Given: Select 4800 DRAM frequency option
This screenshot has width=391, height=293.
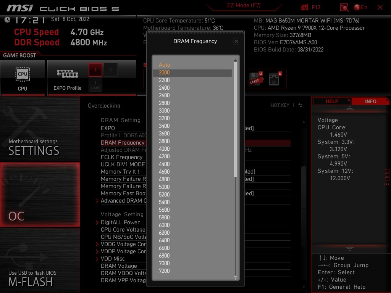Looking at the screenshot, I should tap(192, 179).
